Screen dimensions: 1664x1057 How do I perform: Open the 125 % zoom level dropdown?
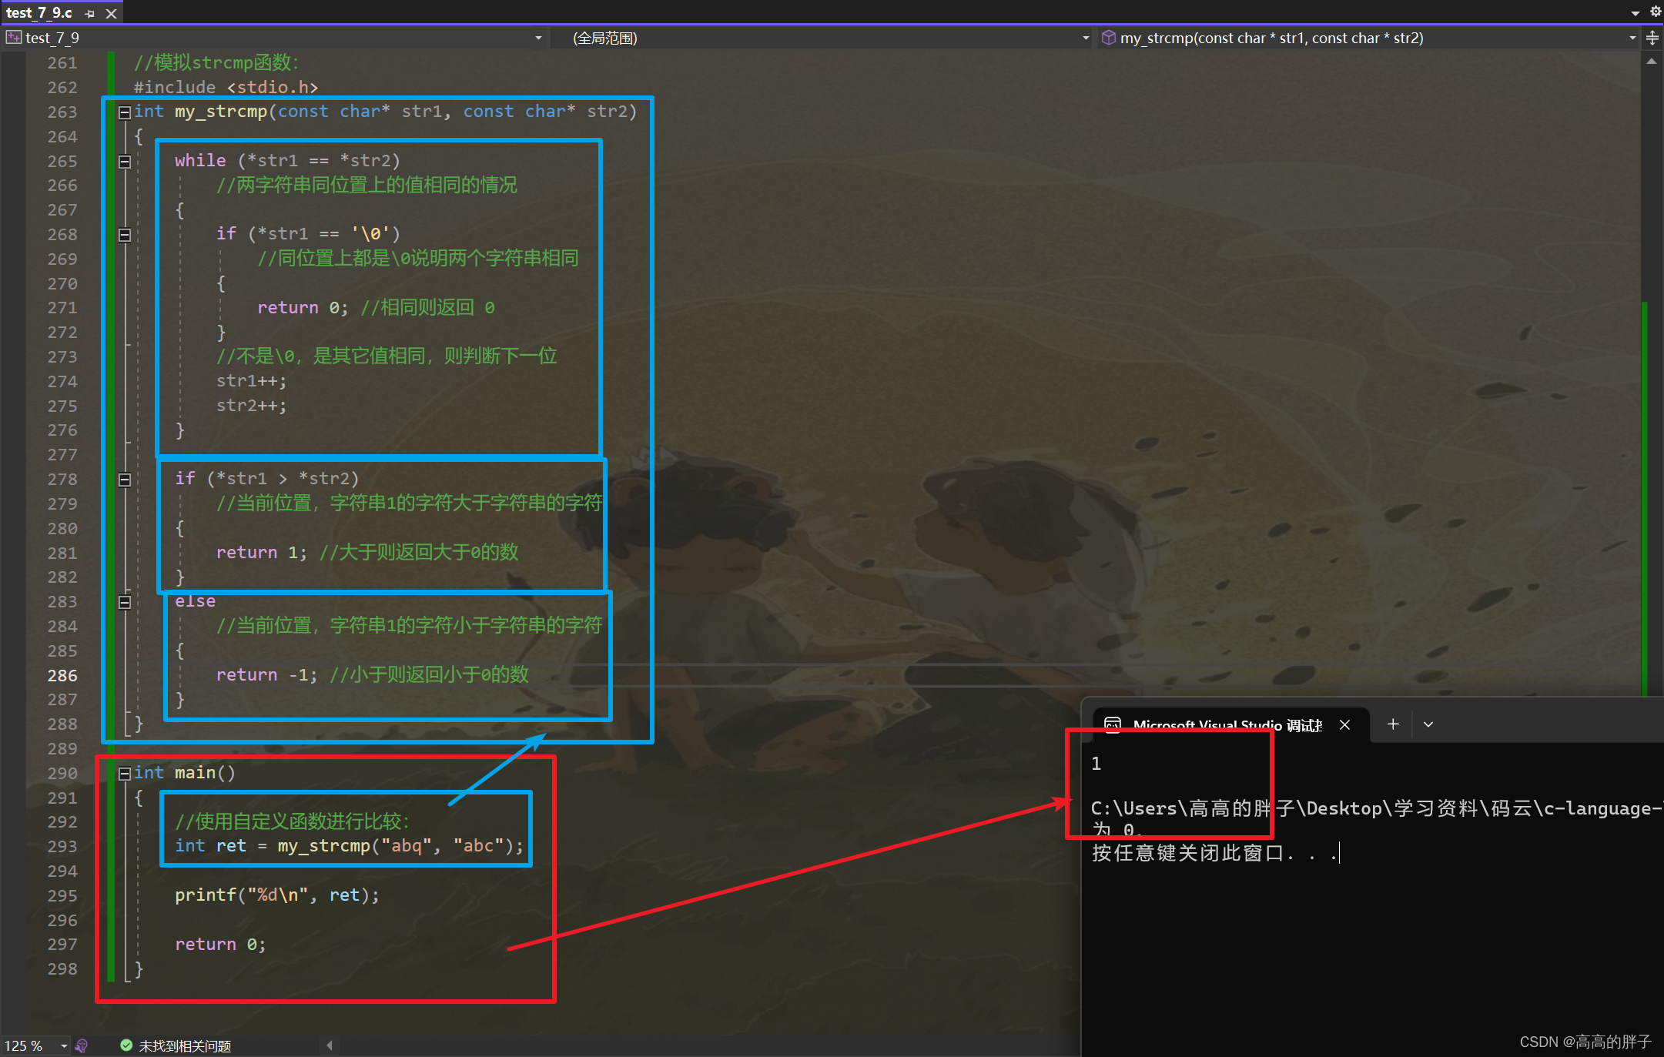pyautogui.click(x=64, y=1045)
